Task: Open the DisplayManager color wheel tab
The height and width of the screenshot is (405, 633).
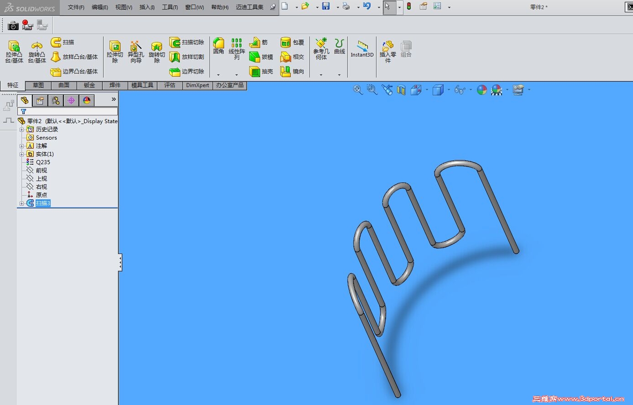Action: pyautogui.click(x=87, y=100)
